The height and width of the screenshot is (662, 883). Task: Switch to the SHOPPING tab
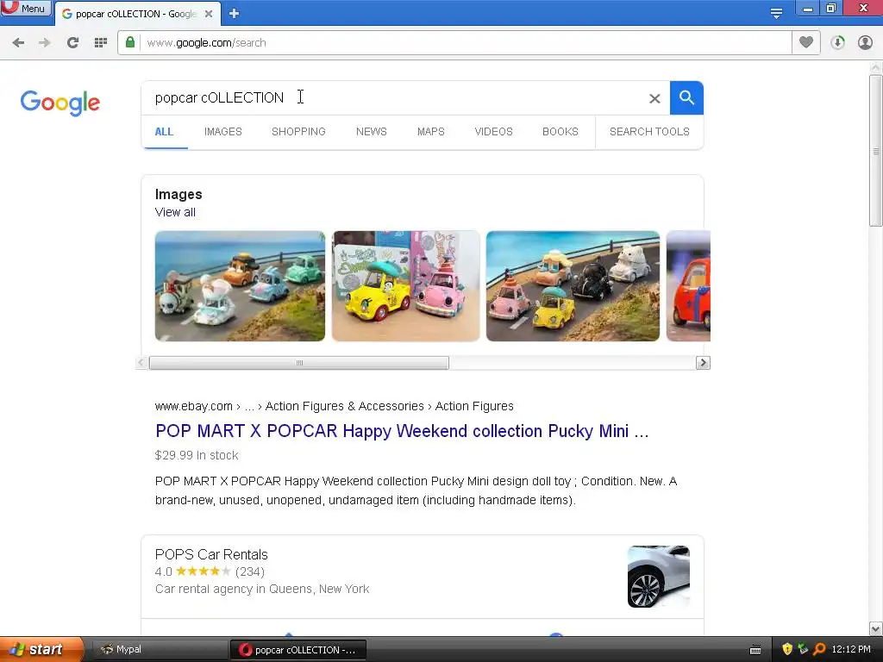[298, 132]
